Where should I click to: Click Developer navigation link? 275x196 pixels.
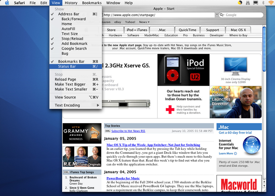217,35
